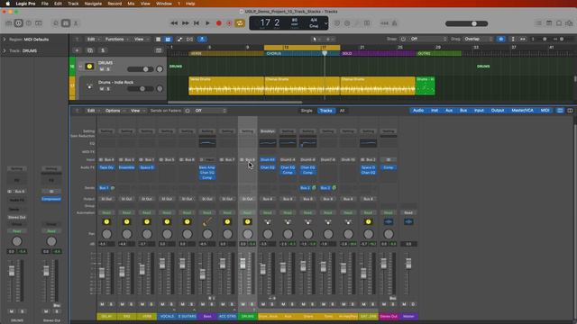This screenshot has width=577, height=324.
Task: Open the Window menu
Action: (x=164, y=4)
